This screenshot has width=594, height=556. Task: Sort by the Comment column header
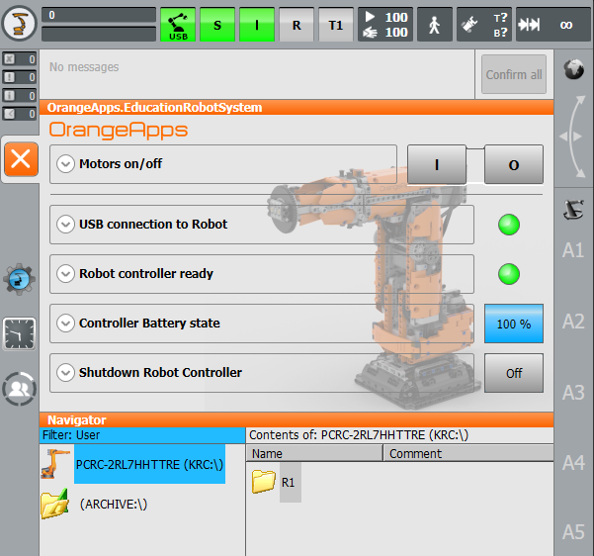click(468, 453)
